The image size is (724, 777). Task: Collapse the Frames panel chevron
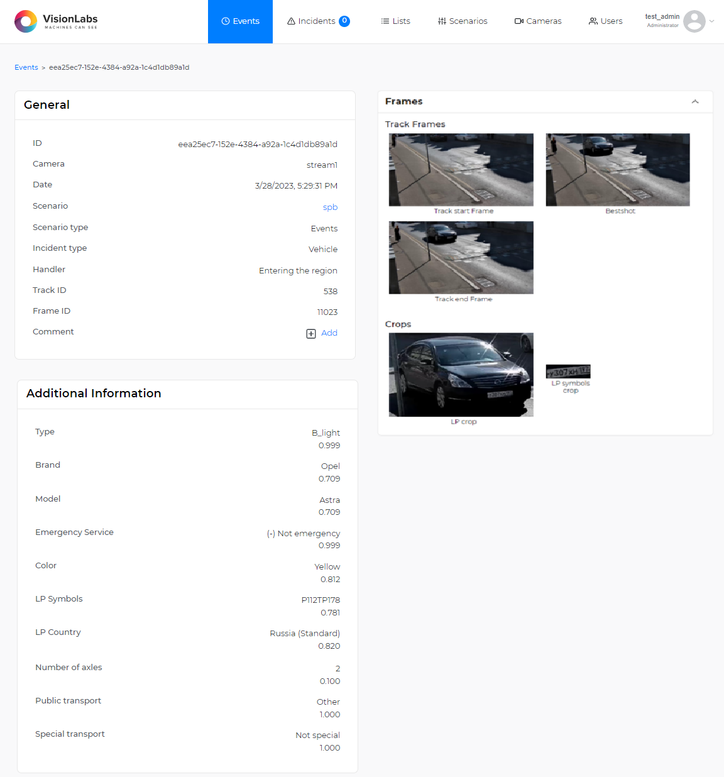pyautogui.click(x=695, y=102)
